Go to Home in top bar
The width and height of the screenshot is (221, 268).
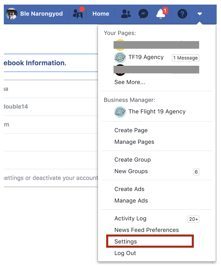pyautogui.click(x=101, y=14)
